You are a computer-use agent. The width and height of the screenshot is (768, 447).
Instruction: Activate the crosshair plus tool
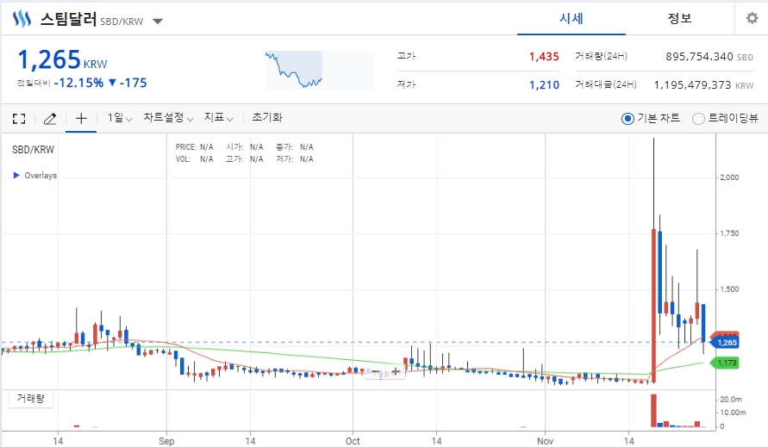coord(81,118)
